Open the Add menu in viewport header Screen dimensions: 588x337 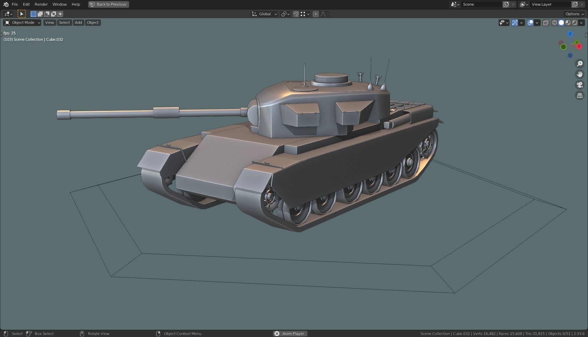(78, 23)
